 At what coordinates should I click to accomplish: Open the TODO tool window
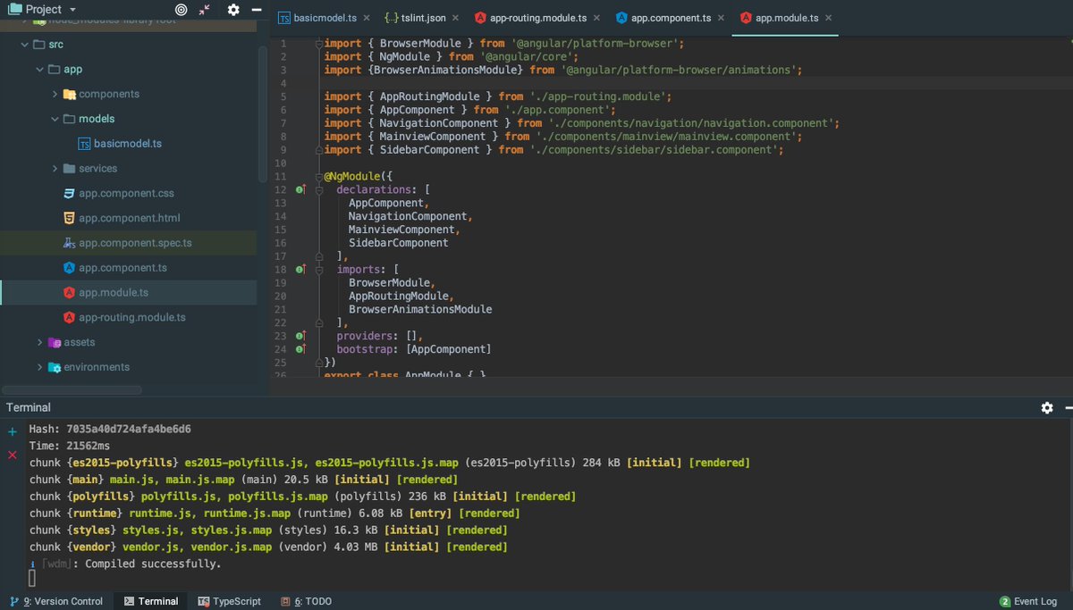[x=306, y=601]
